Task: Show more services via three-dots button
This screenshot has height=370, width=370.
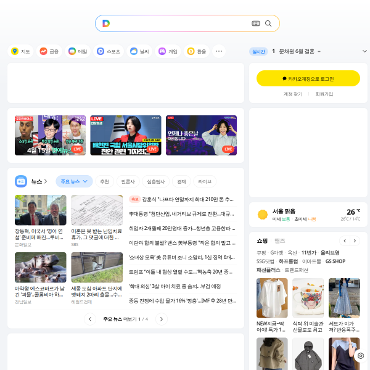Action: 219,51
